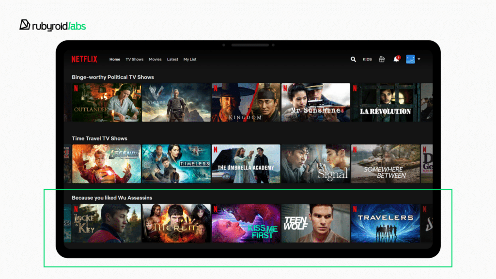Open the Time Travel TV Shows heading
Viewport: 496px width, 279px height.
99,139
